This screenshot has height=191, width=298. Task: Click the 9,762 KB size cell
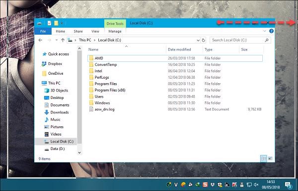click(254, 109)
